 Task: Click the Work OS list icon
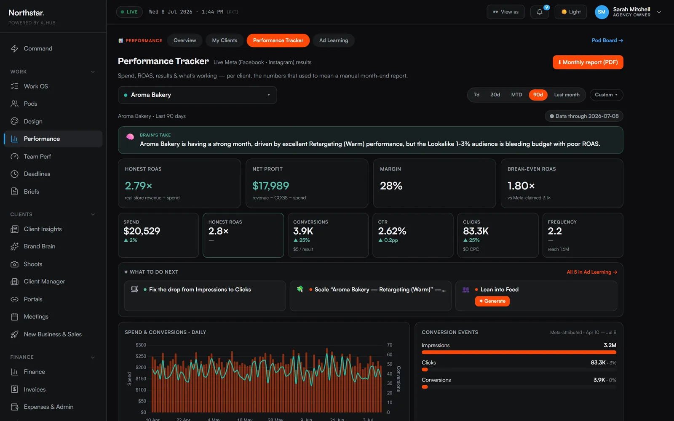14,86
